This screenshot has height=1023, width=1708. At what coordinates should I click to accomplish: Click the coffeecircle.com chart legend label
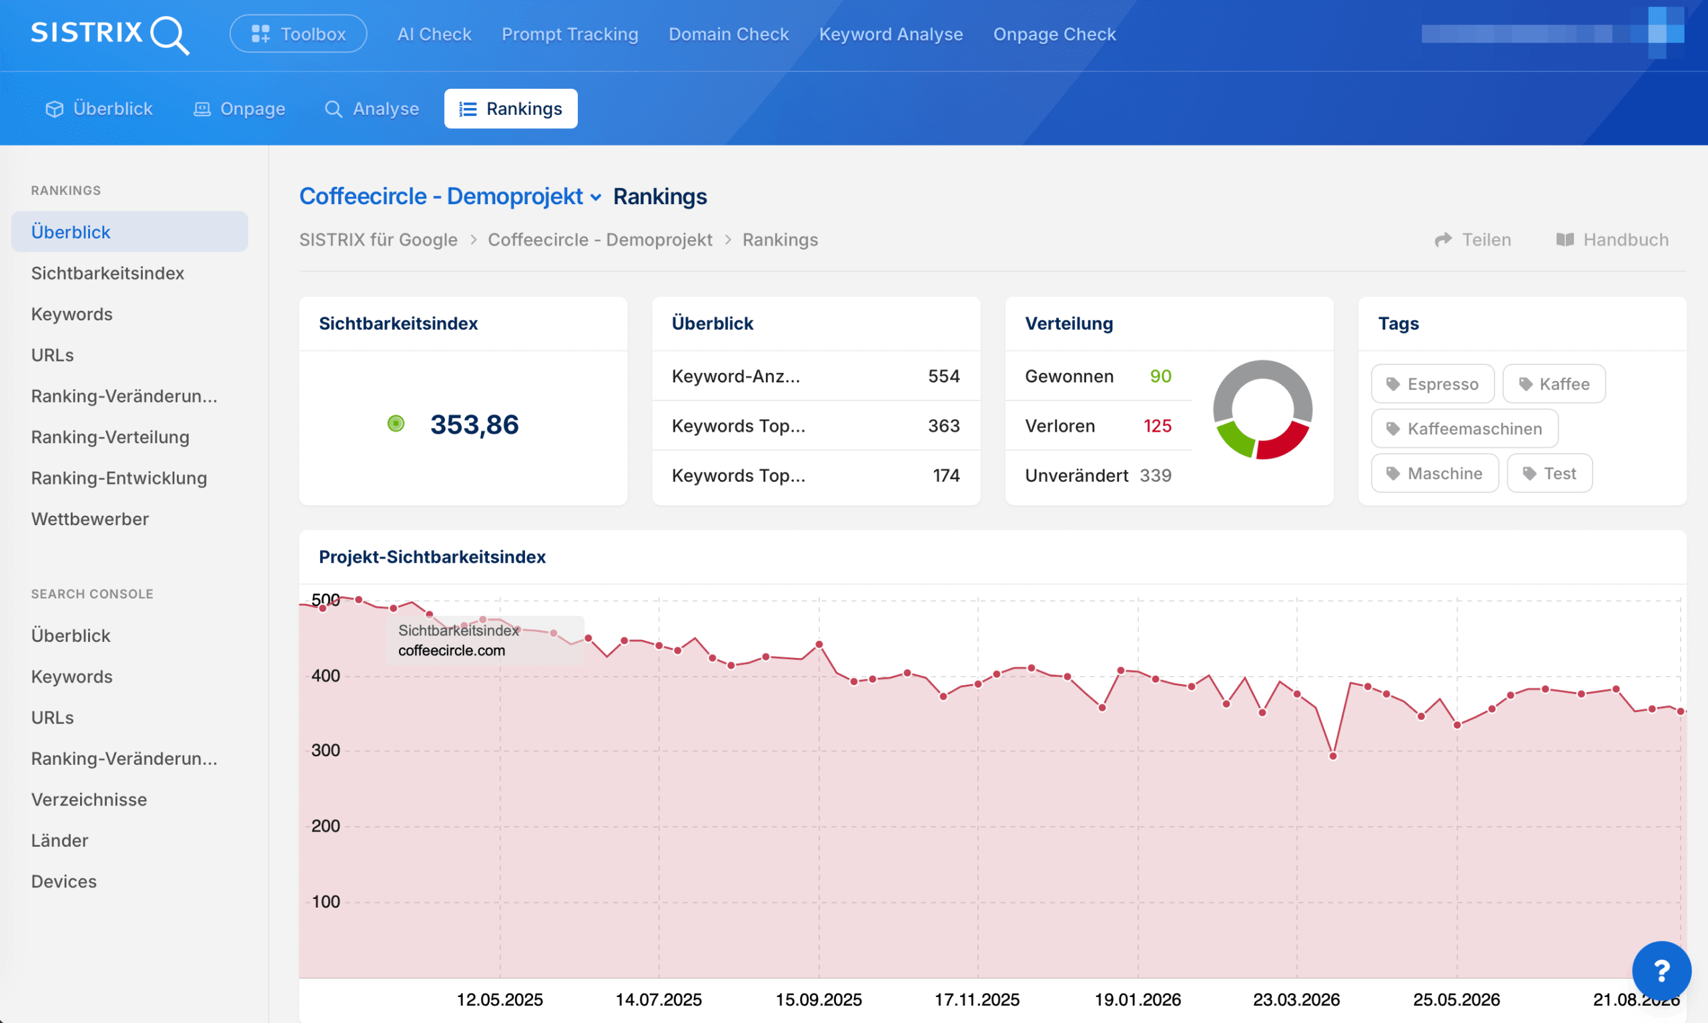click(x=451, y=651)
